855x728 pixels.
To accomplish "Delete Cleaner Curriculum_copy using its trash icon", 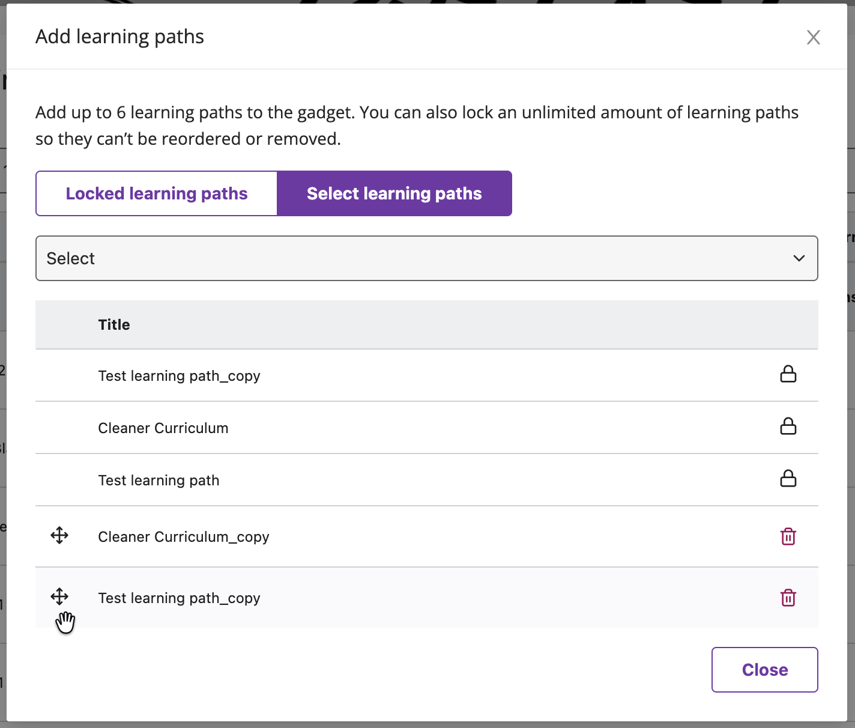I will click(788, 536).
